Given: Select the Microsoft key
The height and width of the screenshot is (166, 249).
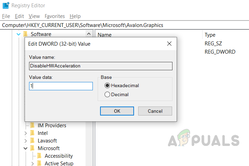Looking at the screenshot, I should click(x=48, y=148).
